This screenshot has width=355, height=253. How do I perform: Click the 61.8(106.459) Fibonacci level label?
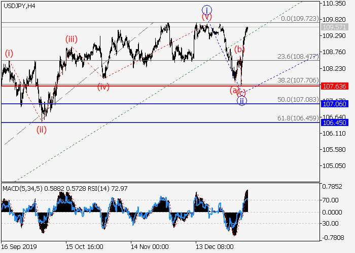pyautogui.click(x=300, y=118)
